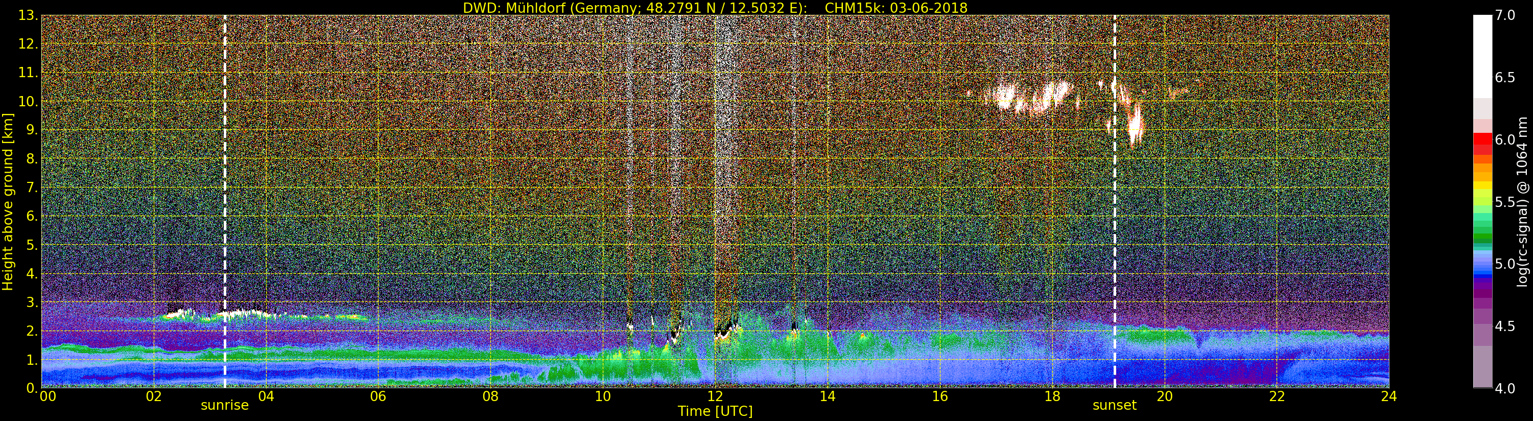The image size is (1533, 421).
Task: Click the "4.0" colorbar tick value
Action: click(1505, 388)
